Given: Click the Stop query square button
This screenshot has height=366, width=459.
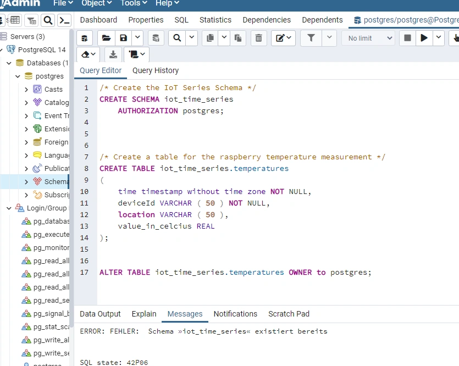Looking at the screenshot, I should [407, 38].
